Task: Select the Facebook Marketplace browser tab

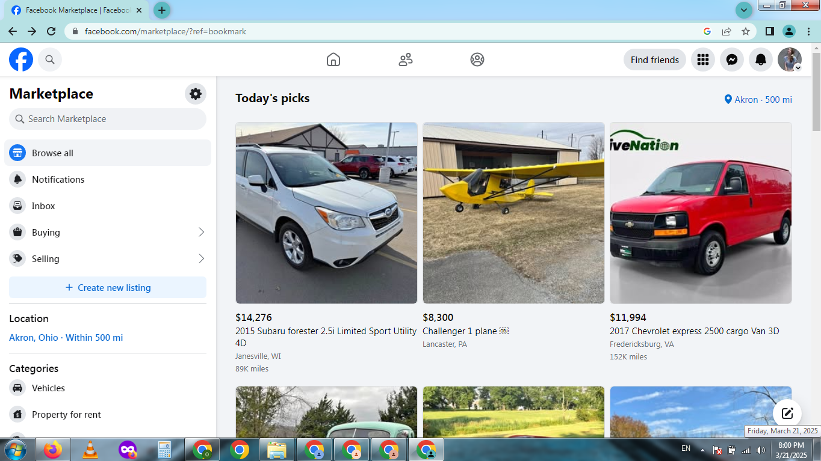Action: point(77,11)
